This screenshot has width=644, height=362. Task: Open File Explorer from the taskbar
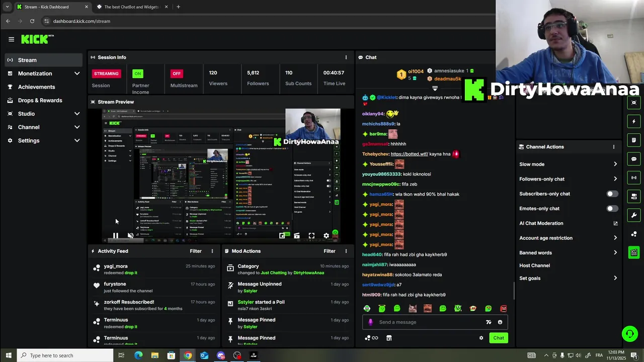click(x=155, y=355)
